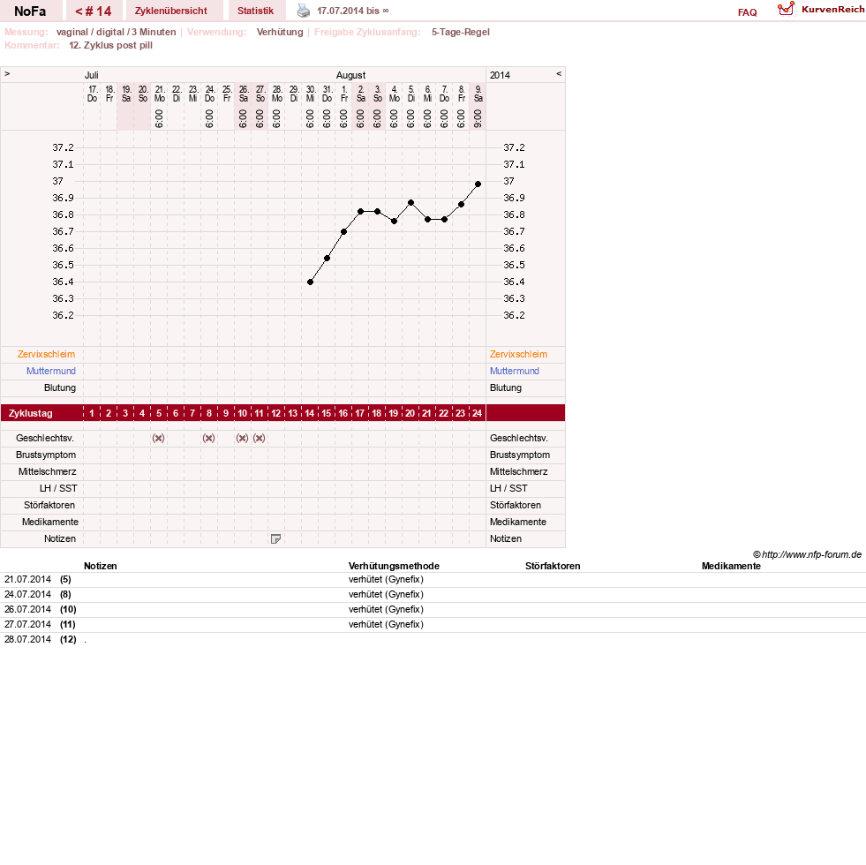
Task: Click the intercourse marker on cycle day 11
Action: click(259, 438)
